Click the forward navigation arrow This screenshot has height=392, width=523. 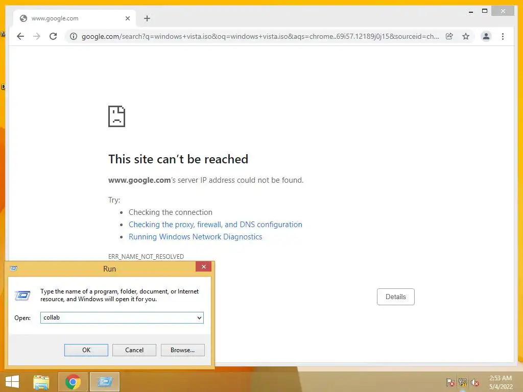point(37,36)
